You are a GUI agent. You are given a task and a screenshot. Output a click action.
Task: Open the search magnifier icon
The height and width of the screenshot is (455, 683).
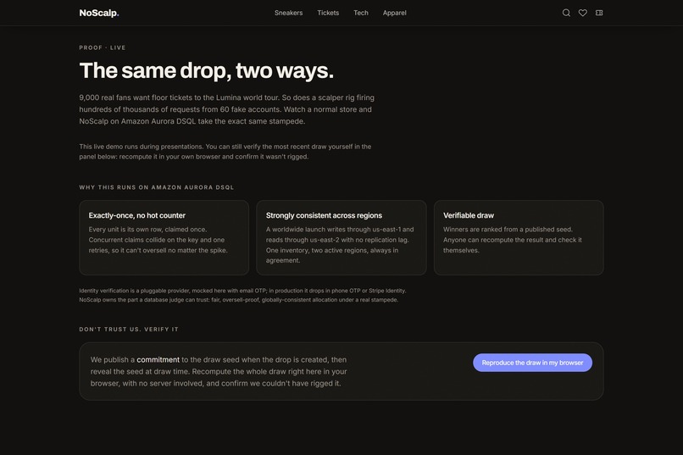(566, 13)
